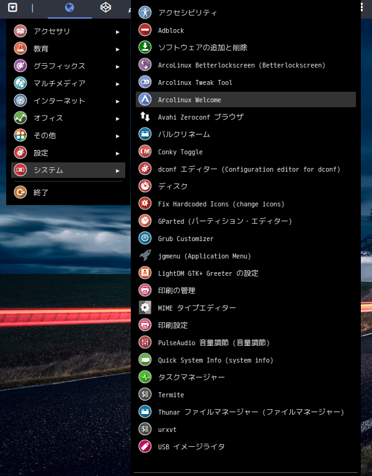372x476 pixels.
Task: Open GParted partition editor entry
Action: coord(246,221)
